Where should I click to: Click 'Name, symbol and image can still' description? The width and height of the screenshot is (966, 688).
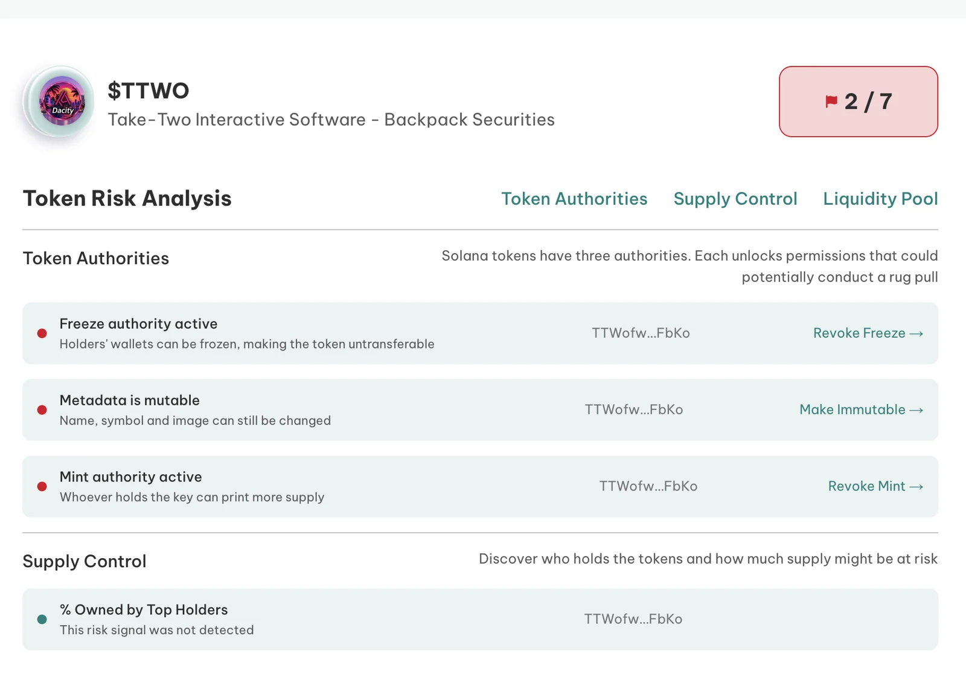click(195, 420)
